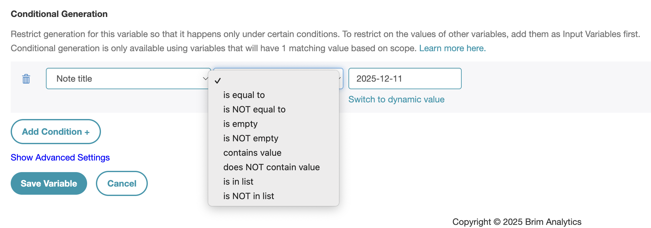The width and height of the screenshot is (651, 228).
Task: Switch to dynamic value
Action: [x=396, y=100]
